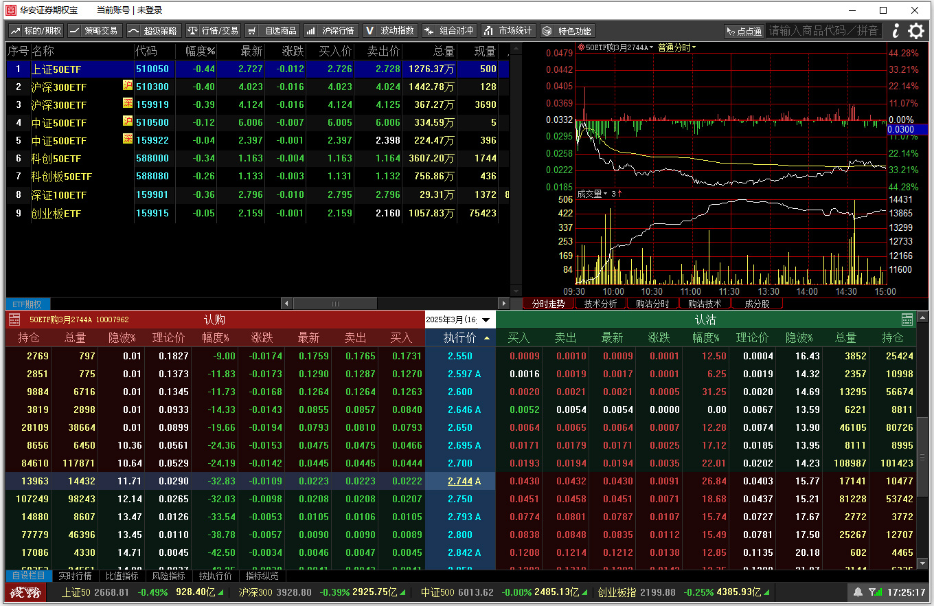934x606 pixels.
Task: Click the ETF list scroll-right arrow
Action: (503, 304)
